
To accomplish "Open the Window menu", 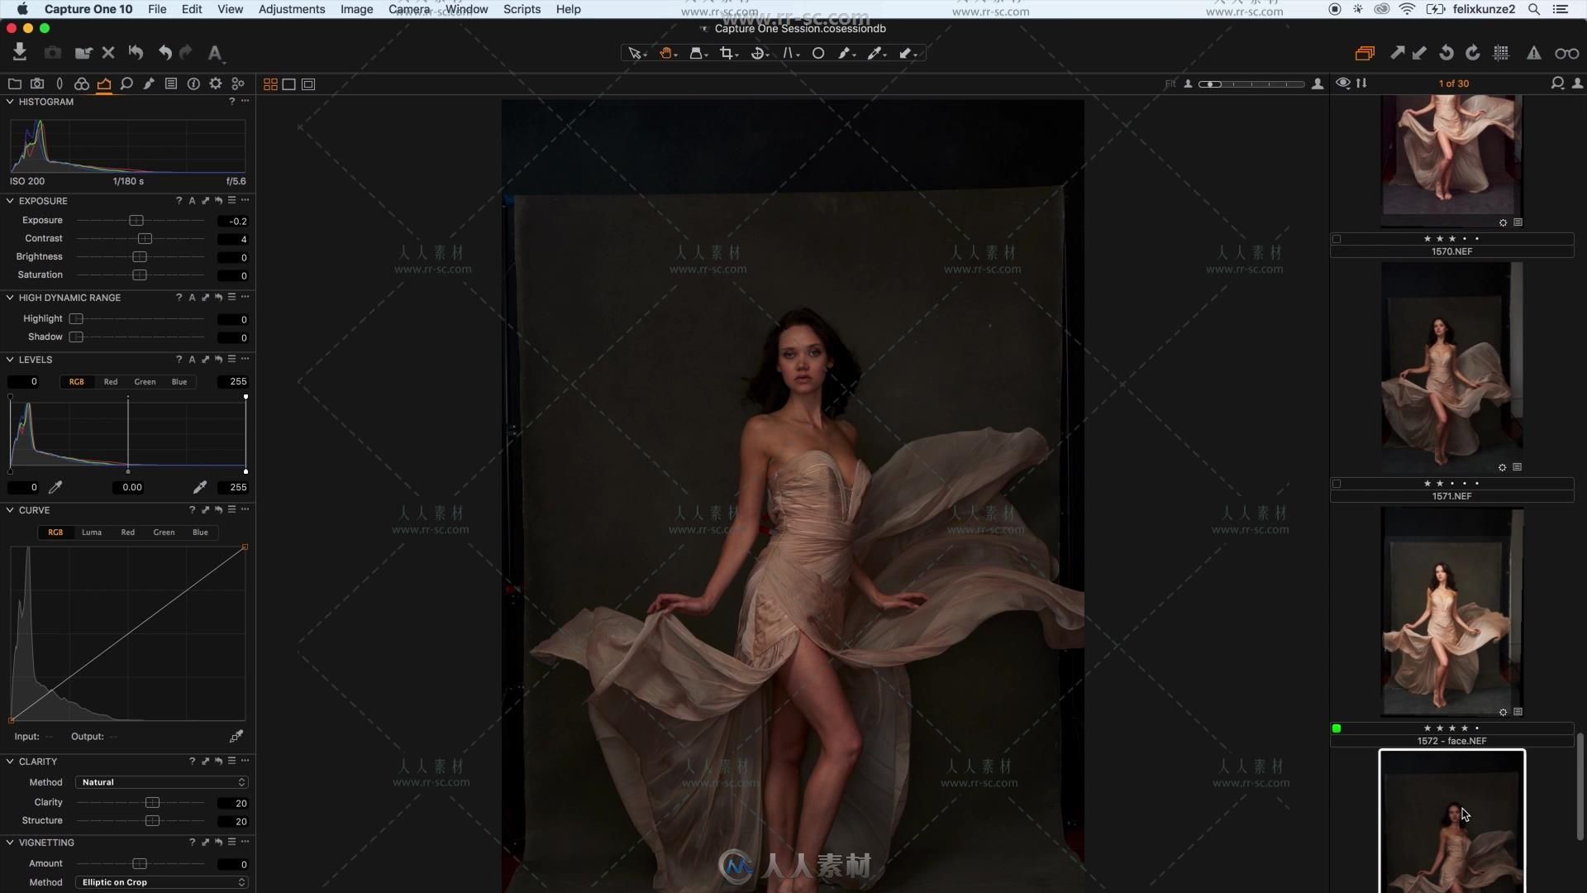I will tap(467, 9).
